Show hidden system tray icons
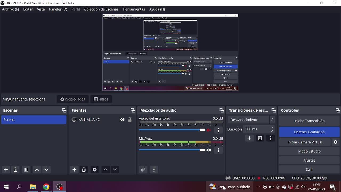 258,187
